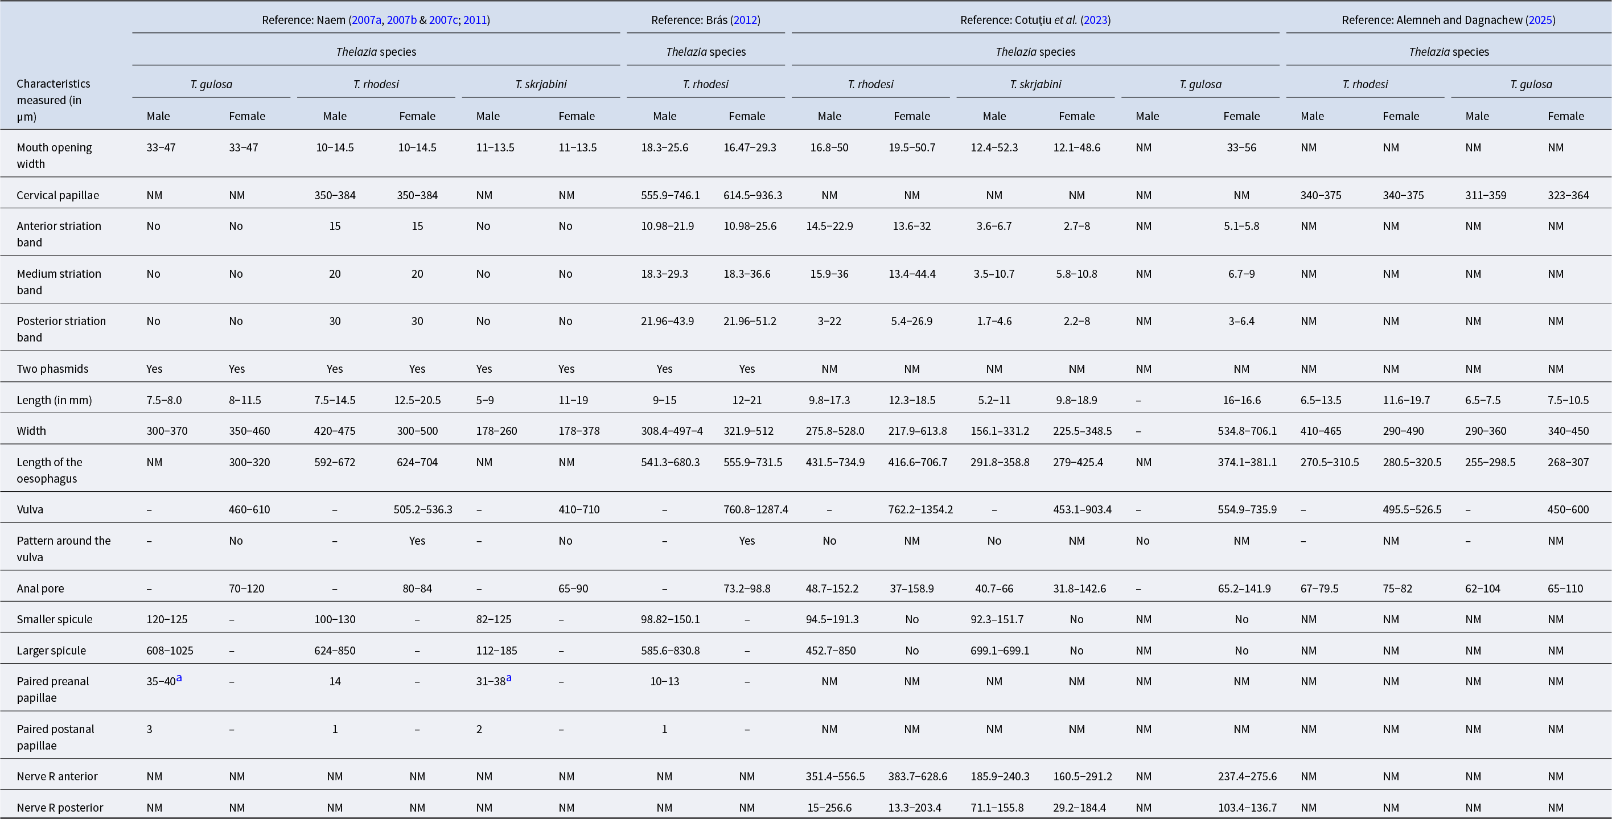Click the 'Nerve R posterior' row label
The image size is (1612, 819).
59,808
